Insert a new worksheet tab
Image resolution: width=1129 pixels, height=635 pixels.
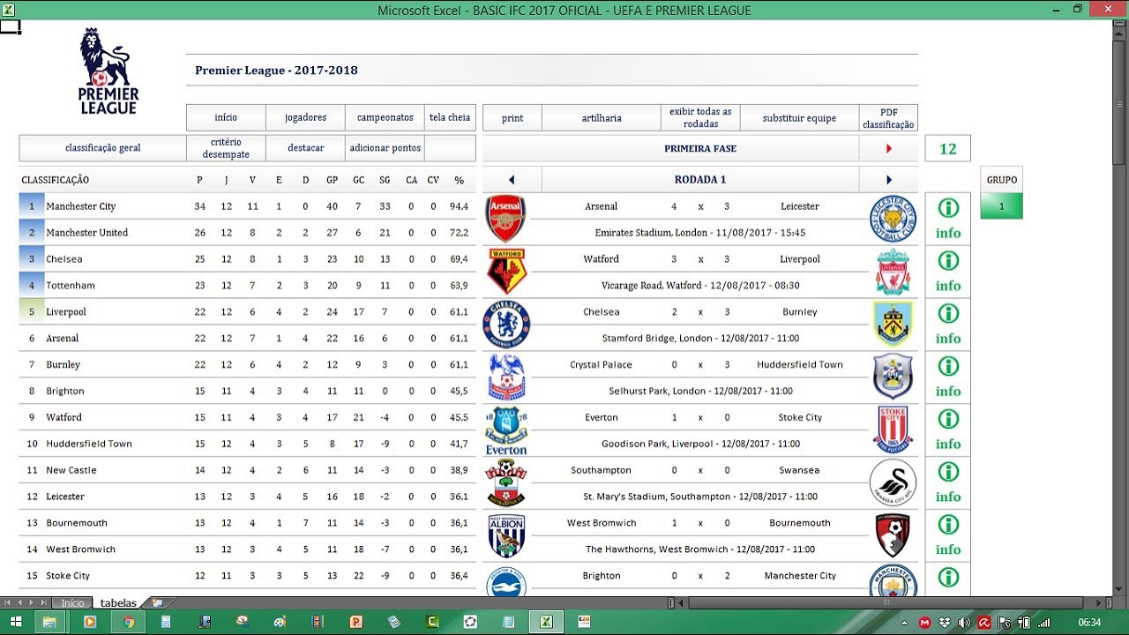click(157, 603)
